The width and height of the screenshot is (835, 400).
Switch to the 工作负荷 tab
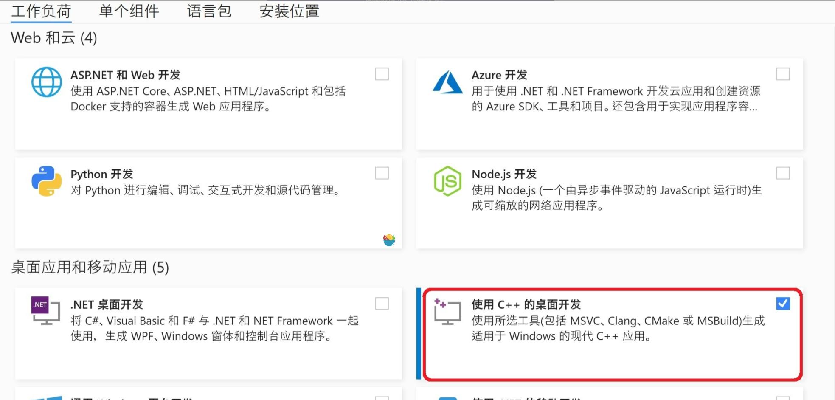41,11
